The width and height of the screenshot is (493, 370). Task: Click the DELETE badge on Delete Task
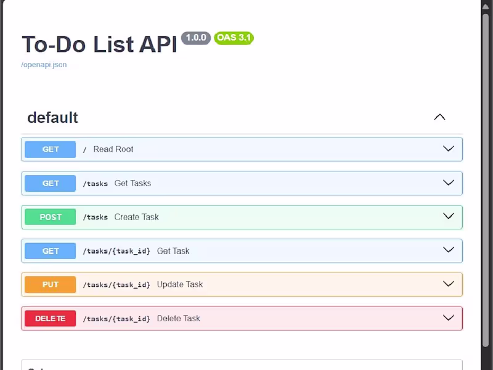49,318
